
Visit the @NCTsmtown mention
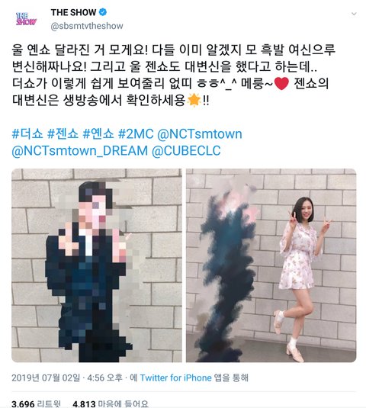[x=200, y=134]
